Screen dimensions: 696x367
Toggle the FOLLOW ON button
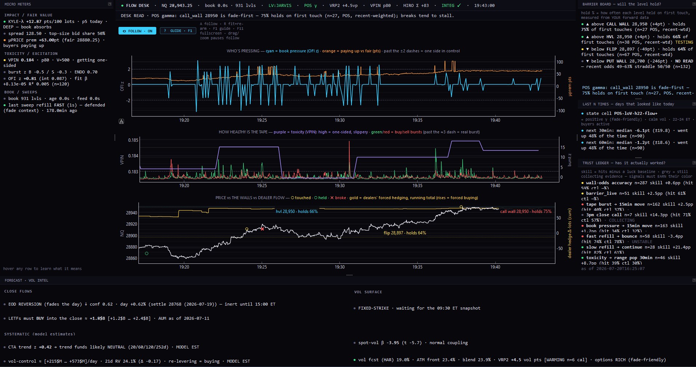click(x=137, y=31)
